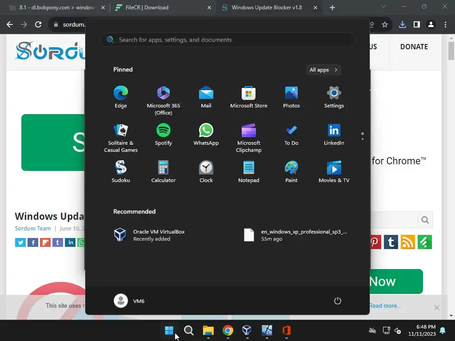Focus the Start menu search box

click(x=227, y=40)
